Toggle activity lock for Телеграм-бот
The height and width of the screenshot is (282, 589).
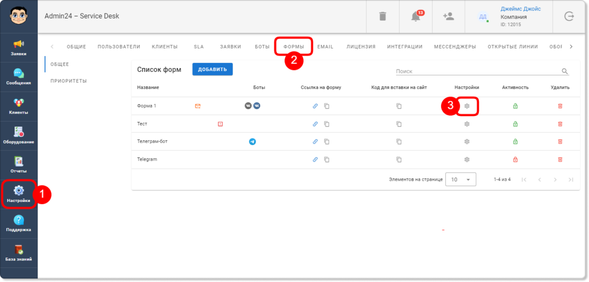pos(515,142)
